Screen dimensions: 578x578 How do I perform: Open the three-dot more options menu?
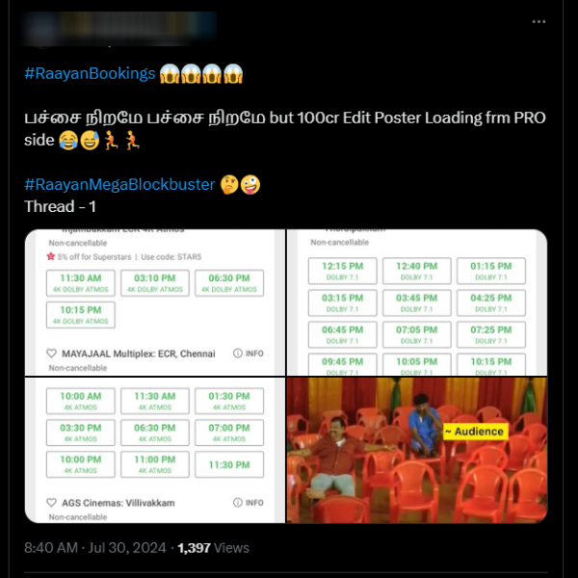[539, 22]
